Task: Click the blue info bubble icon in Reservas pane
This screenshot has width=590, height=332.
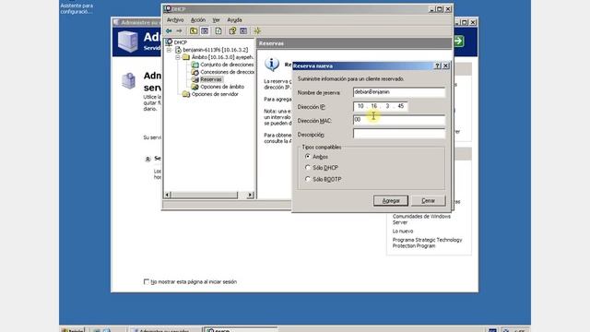Action: coord(272,65)
